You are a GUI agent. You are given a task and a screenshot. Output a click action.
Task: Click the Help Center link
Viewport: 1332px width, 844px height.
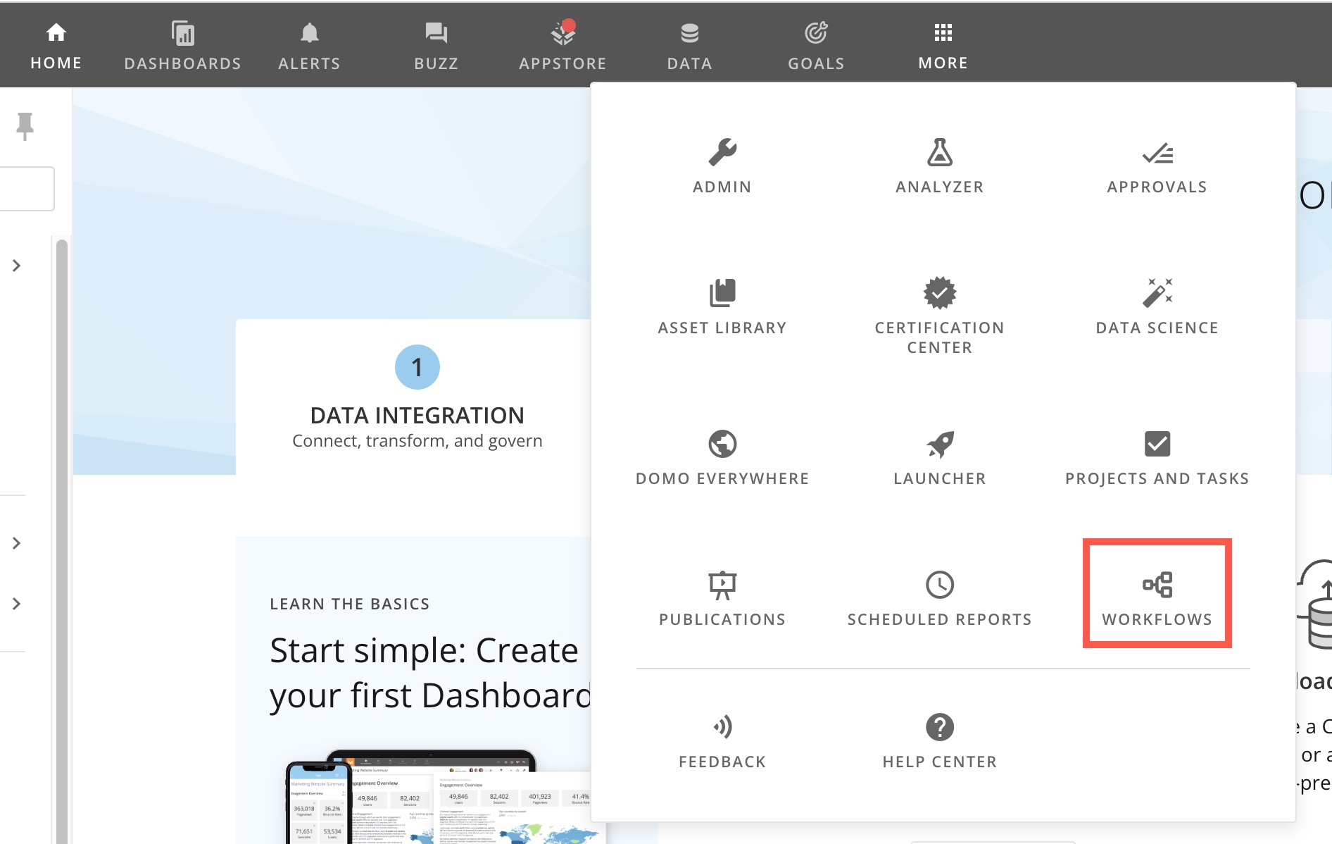(939, 740)
